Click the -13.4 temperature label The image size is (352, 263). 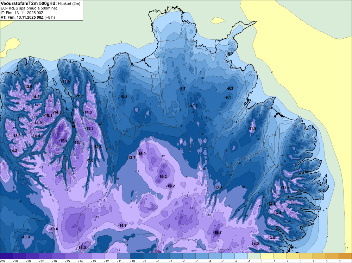point(277,213)
